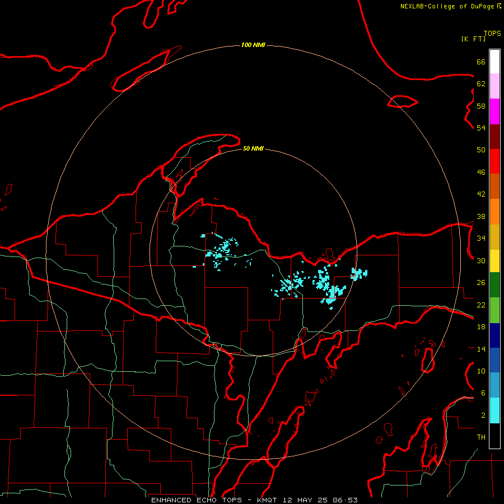Click the '100 NMI' range ring label
Image resolution: width=504 pixels, height=504 pixels.
(x=253, y=45)
